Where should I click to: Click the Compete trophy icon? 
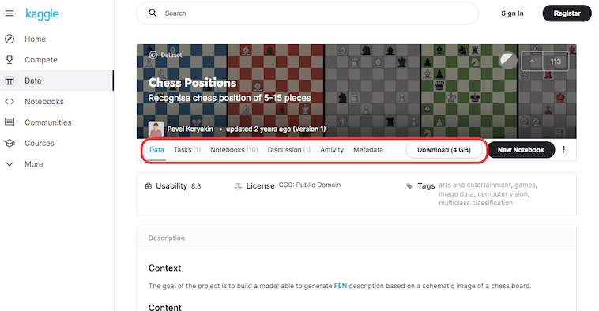pos(9,60)
